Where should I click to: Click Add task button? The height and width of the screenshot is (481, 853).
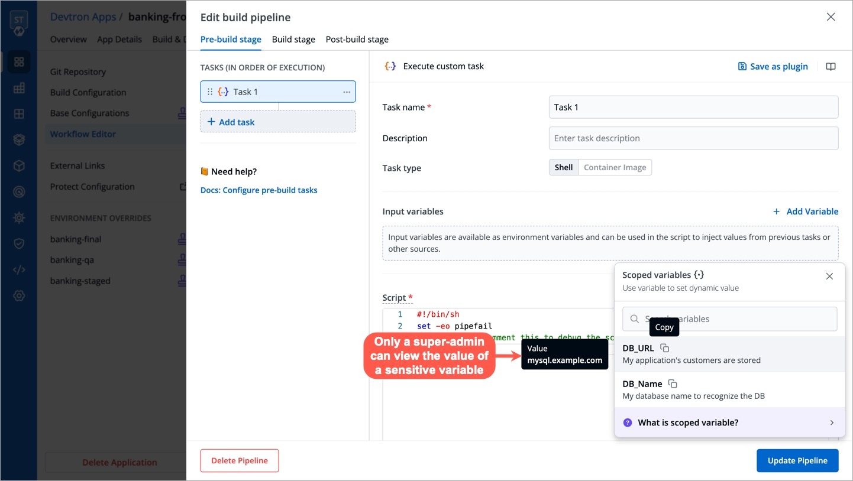[278, 122]
